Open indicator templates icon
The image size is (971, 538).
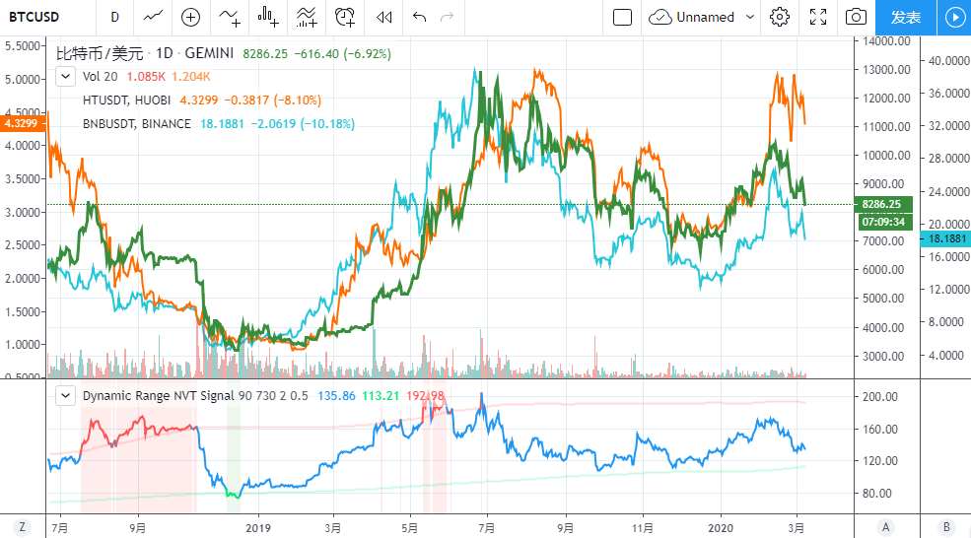tap(307, 18)
